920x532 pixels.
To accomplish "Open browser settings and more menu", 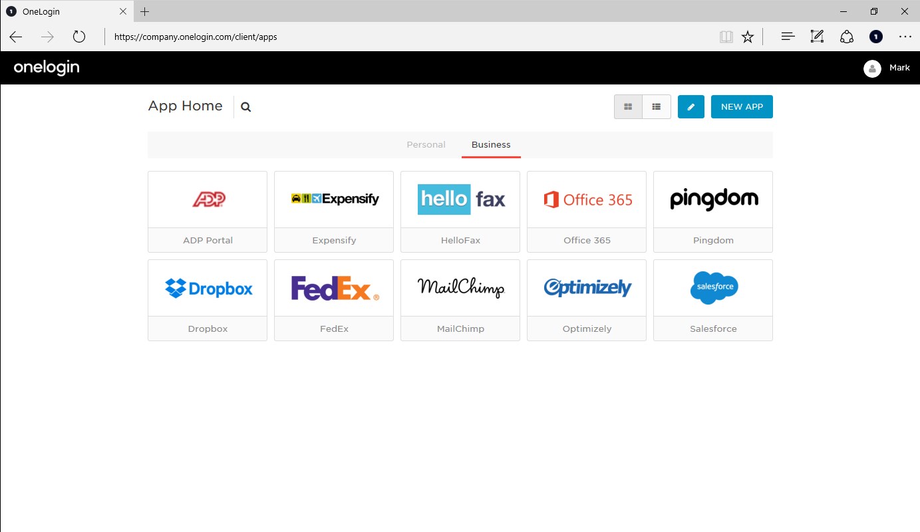I will click(905, 37).
